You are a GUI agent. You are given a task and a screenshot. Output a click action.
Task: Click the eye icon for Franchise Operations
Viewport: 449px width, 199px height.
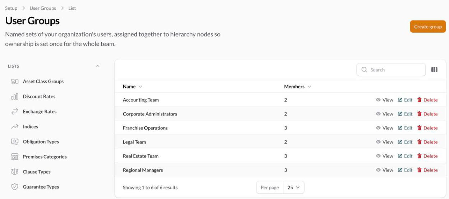click(x=378, y=128)
